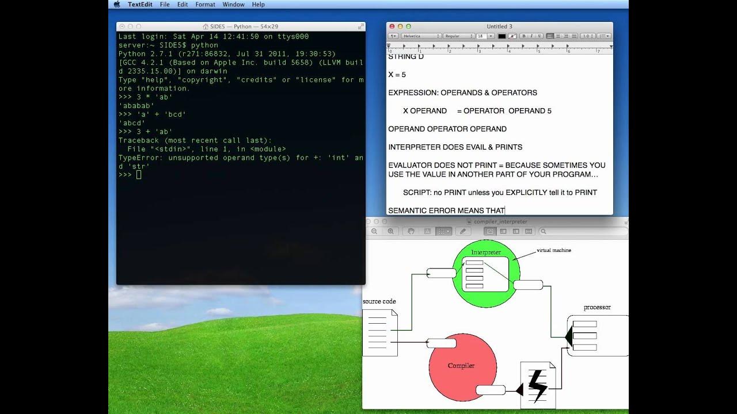Click the search field in Preview toolbar

click(x=583, y=231)
